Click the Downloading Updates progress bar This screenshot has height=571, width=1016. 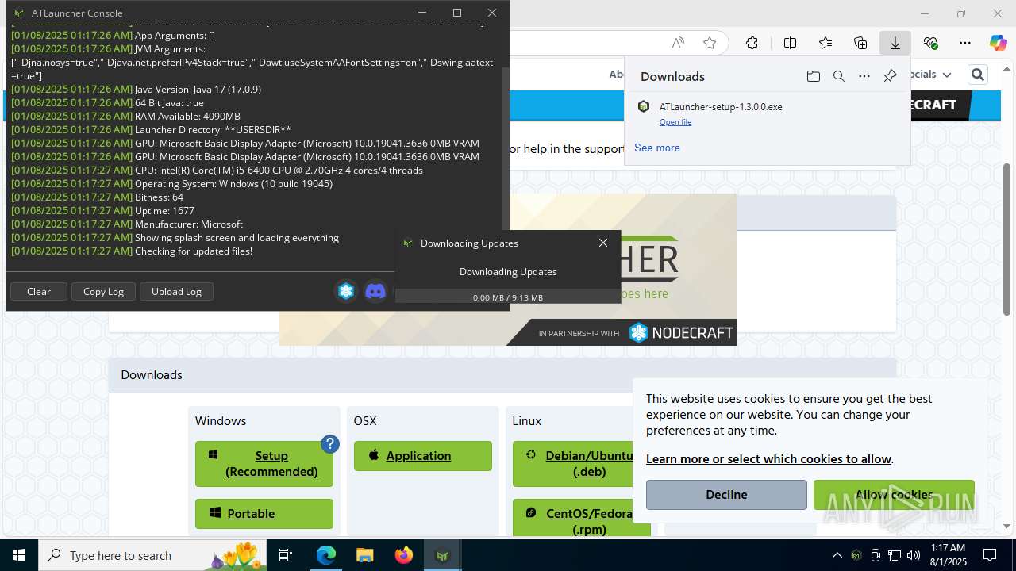(508, 297)
